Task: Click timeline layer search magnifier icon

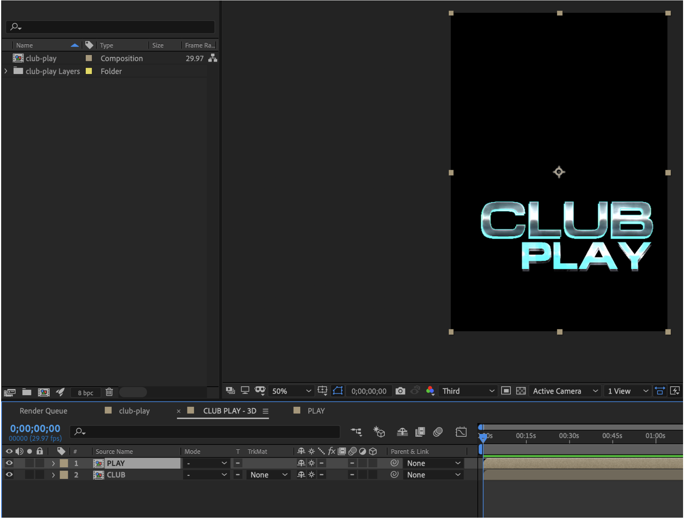Action: click(80, 431)
